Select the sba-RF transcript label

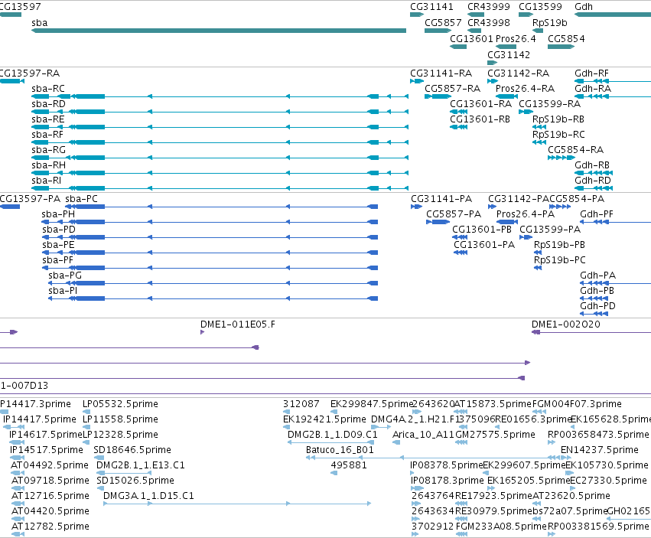47,135
